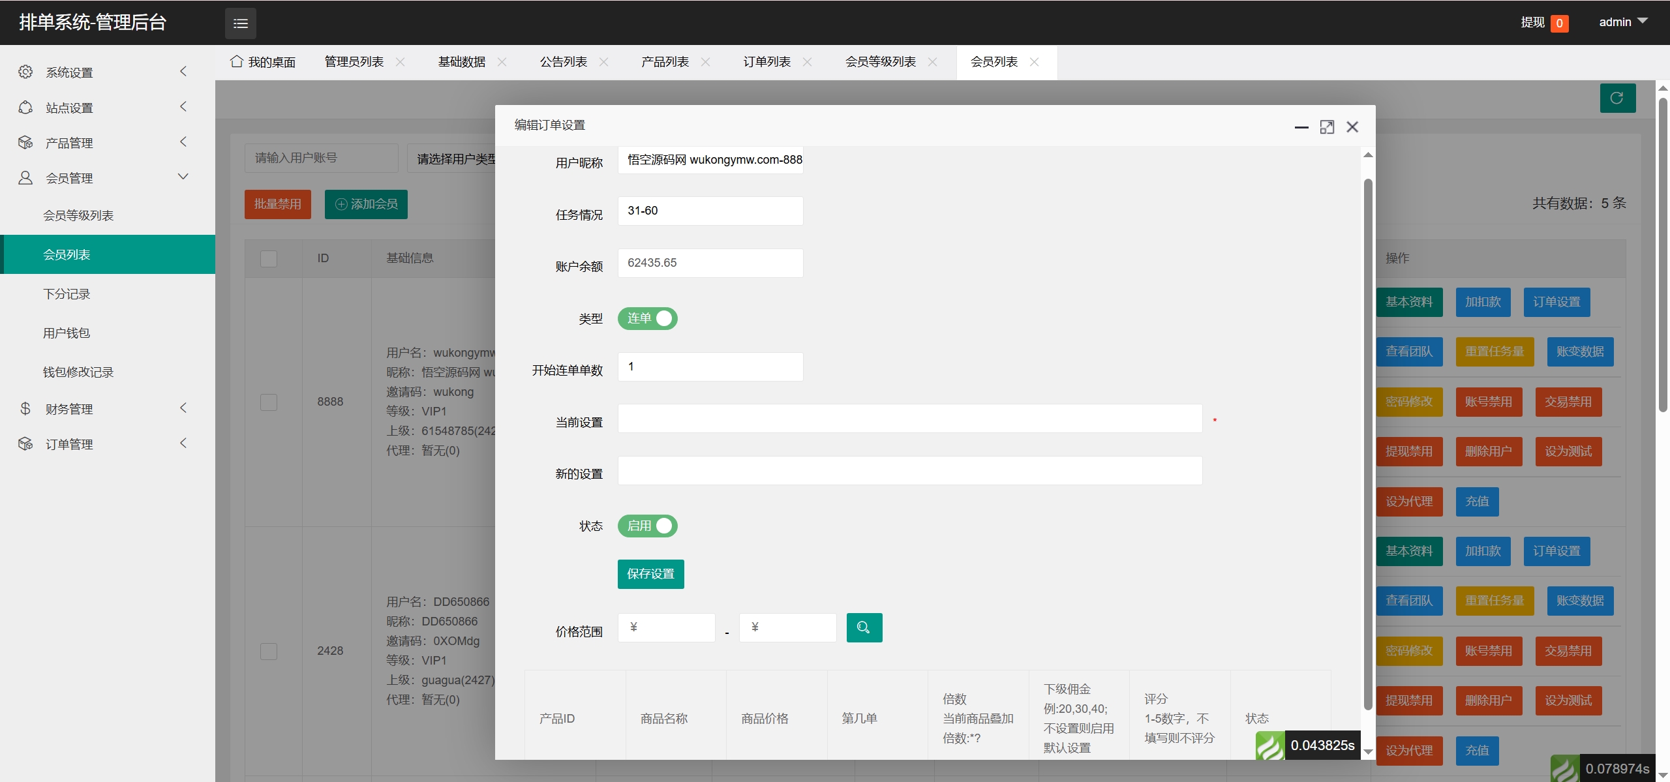
Task: Click the hamburger menu toggle icon
Action: 240,23
